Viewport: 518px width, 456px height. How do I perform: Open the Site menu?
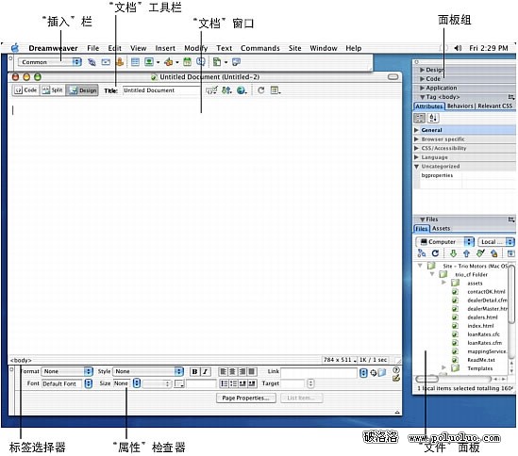point(294,48)
